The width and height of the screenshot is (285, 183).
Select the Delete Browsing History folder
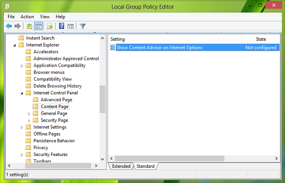click(x=57, y=86)
